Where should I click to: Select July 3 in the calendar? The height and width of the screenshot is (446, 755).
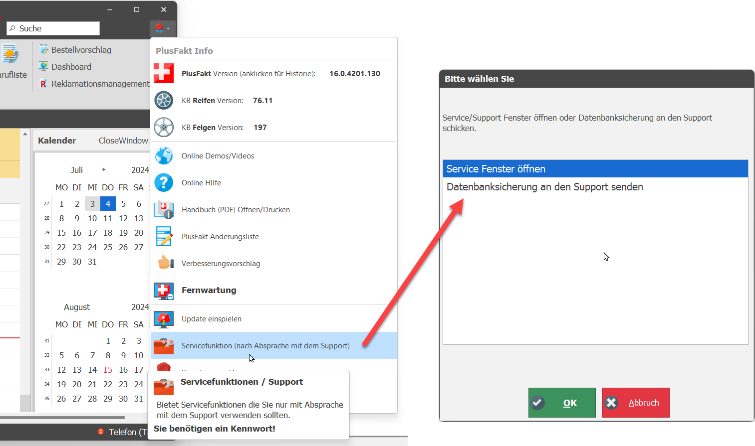(92, 204)
